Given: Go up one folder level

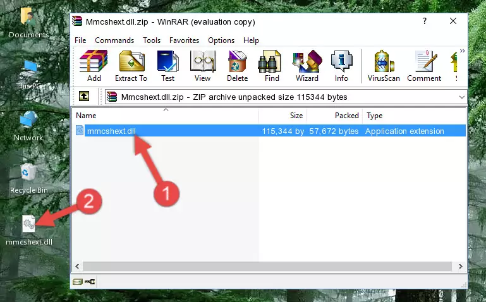Looking at the screenshot, I should click(x=84, y=96).
